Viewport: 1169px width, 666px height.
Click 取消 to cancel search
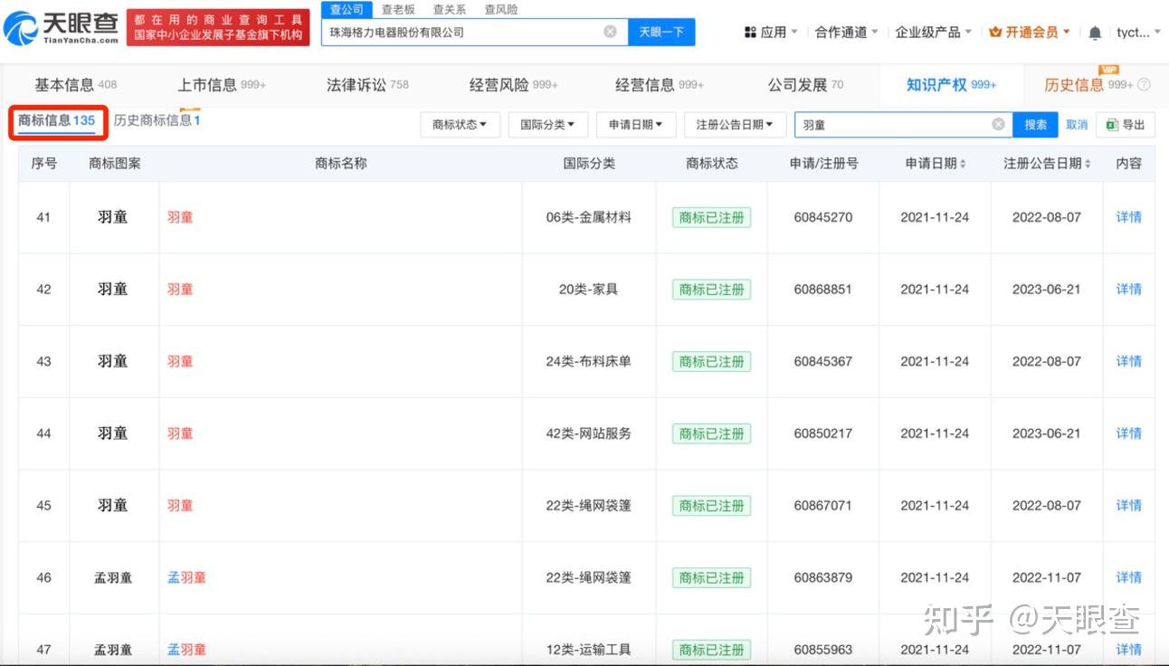click(1077, 125)
